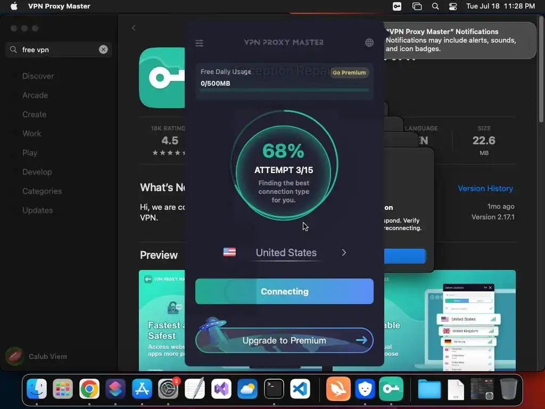Image resolution: width=545 pixels, height=409 pixels.
Task: Open the Apple menu
Action: point(14,6)
